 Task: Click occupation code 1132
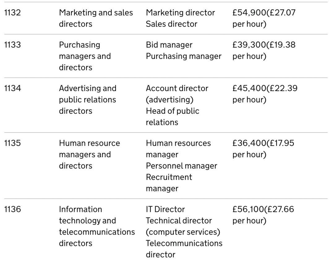point(12,13)
